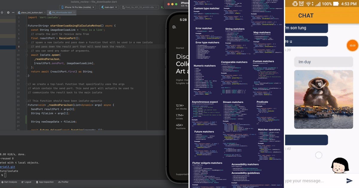Viewport: 359px width, 188px height.
Task: Open the App Inspection panel
Action: click(45, 182)
